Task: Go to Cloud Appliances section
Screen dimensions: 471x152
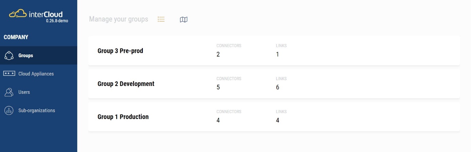Action: point(36,74)
